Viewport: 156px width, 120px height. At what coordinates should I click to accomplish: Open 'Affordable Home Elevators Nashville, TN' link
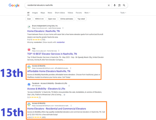(49, 71)
